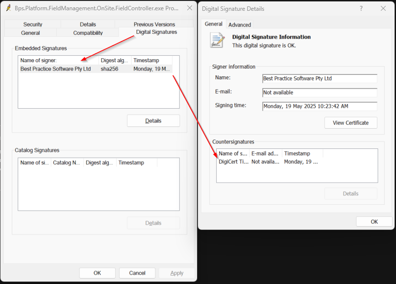Click 'E-mail ad...' column header in Countersignatures
396x284 pixels.
266,153
